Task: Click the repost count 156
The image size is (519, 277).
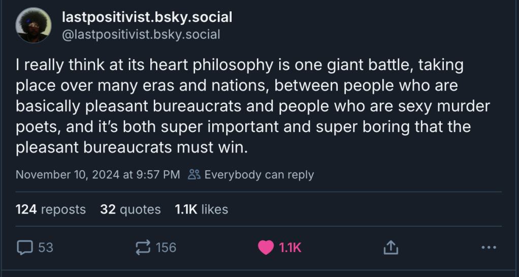Action: pyautogui.click(x=166, y=248)
